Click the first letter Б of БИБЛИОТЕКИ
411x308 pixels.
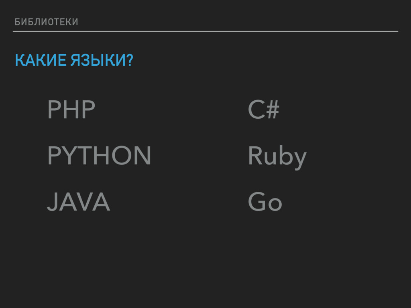(17, 22)
